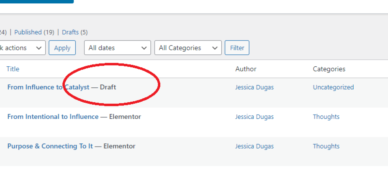The height and width of the screenshot is (170, 388).
Task: Click Jessica Dugas in Purpose & Connecting row
Action: 254,146
